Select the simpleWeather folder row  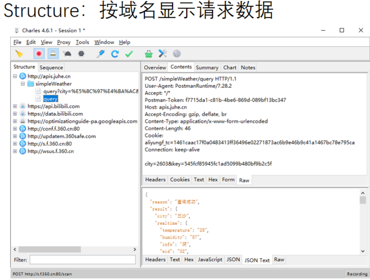click(54, 84)
